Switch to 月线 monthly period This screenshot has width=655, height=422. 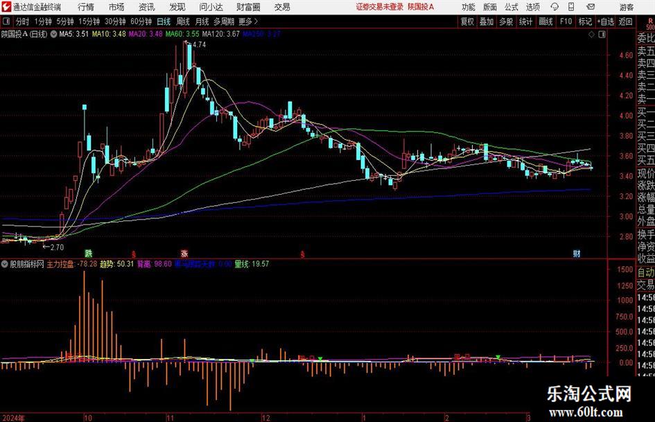pos(202,21)
